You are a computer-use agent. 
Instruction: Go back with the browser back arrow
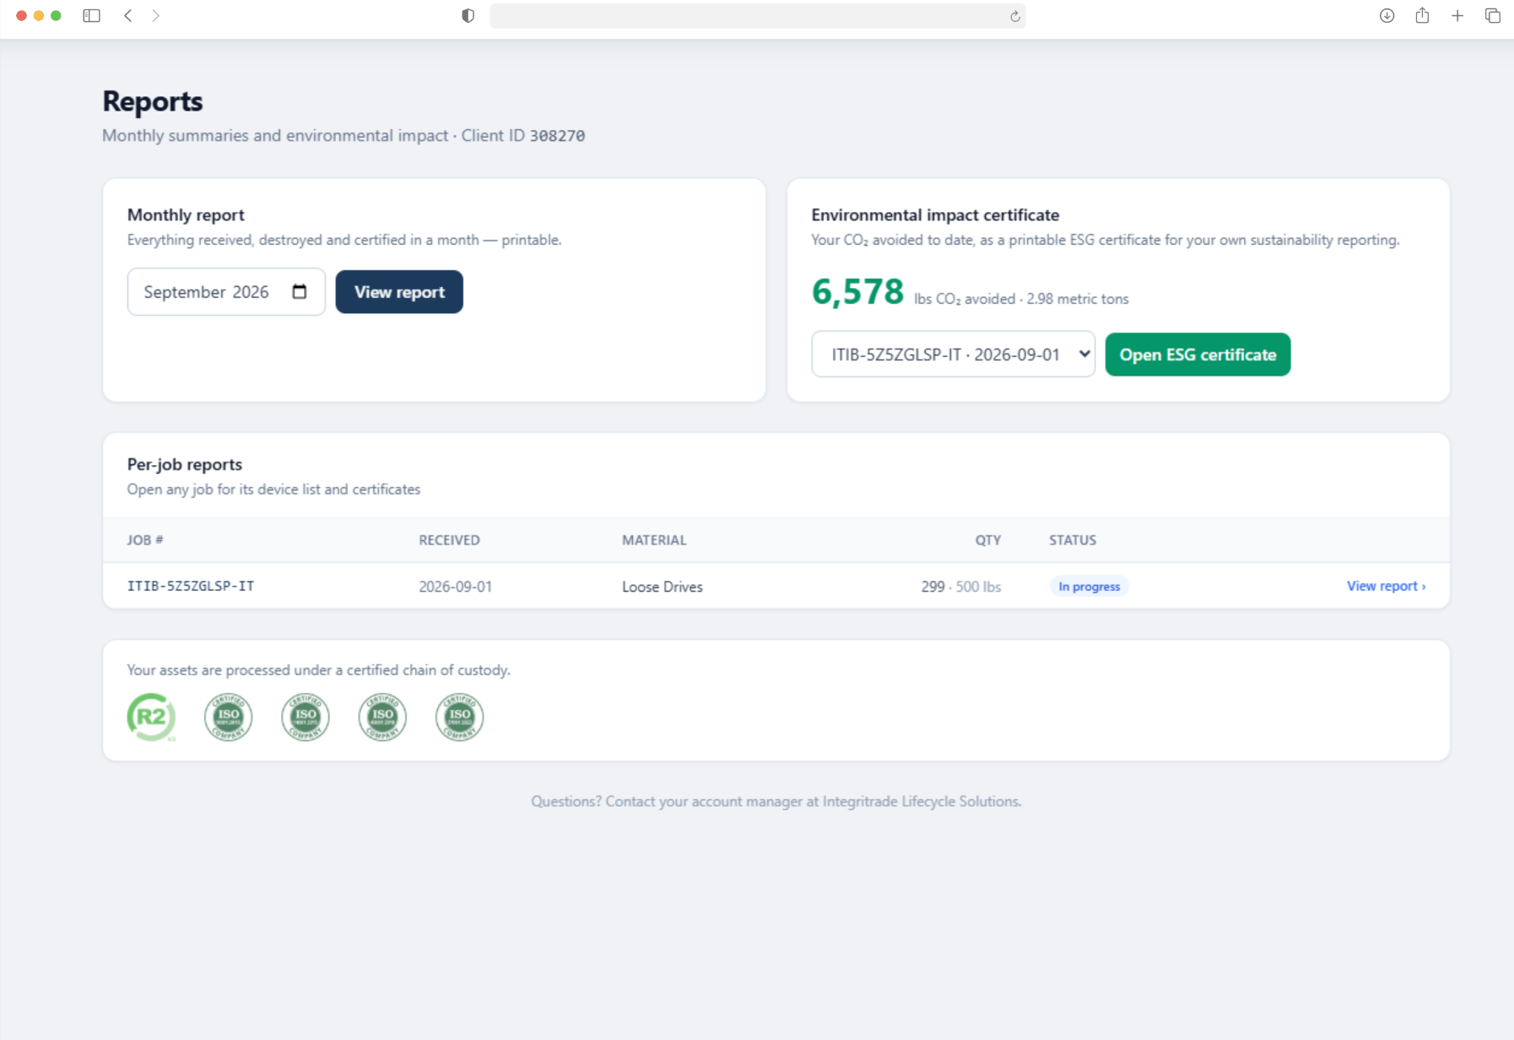[128, 15]
